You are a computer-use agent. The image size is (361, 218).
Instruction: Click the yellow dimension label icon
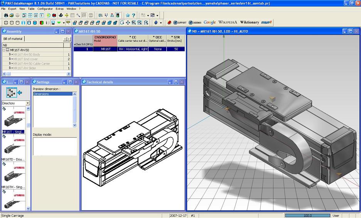tap(68, 23)
